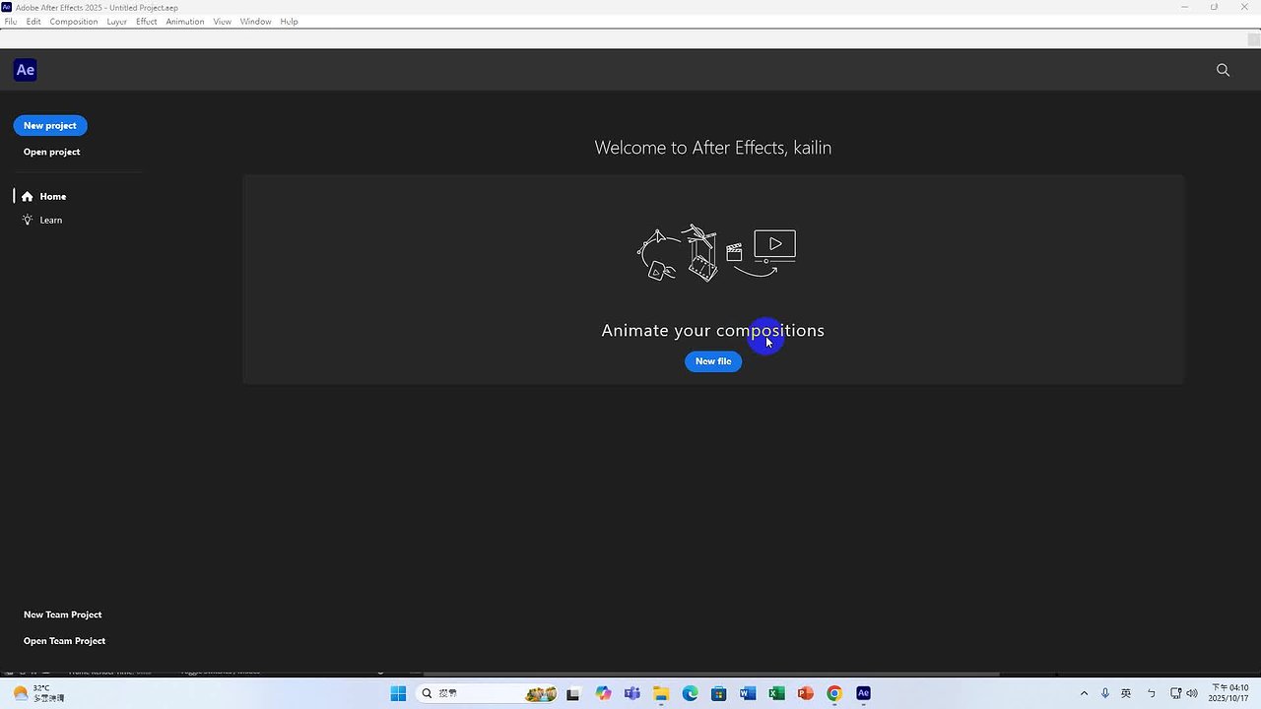Click the microphone icon in the system tray
Viewport: 1261px width, 709px height.
pos(1105,693)
